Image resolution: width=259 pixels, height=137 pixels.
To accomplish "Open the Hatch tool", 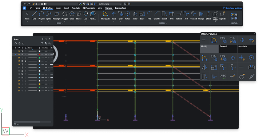I will click(x=93, y=16).
